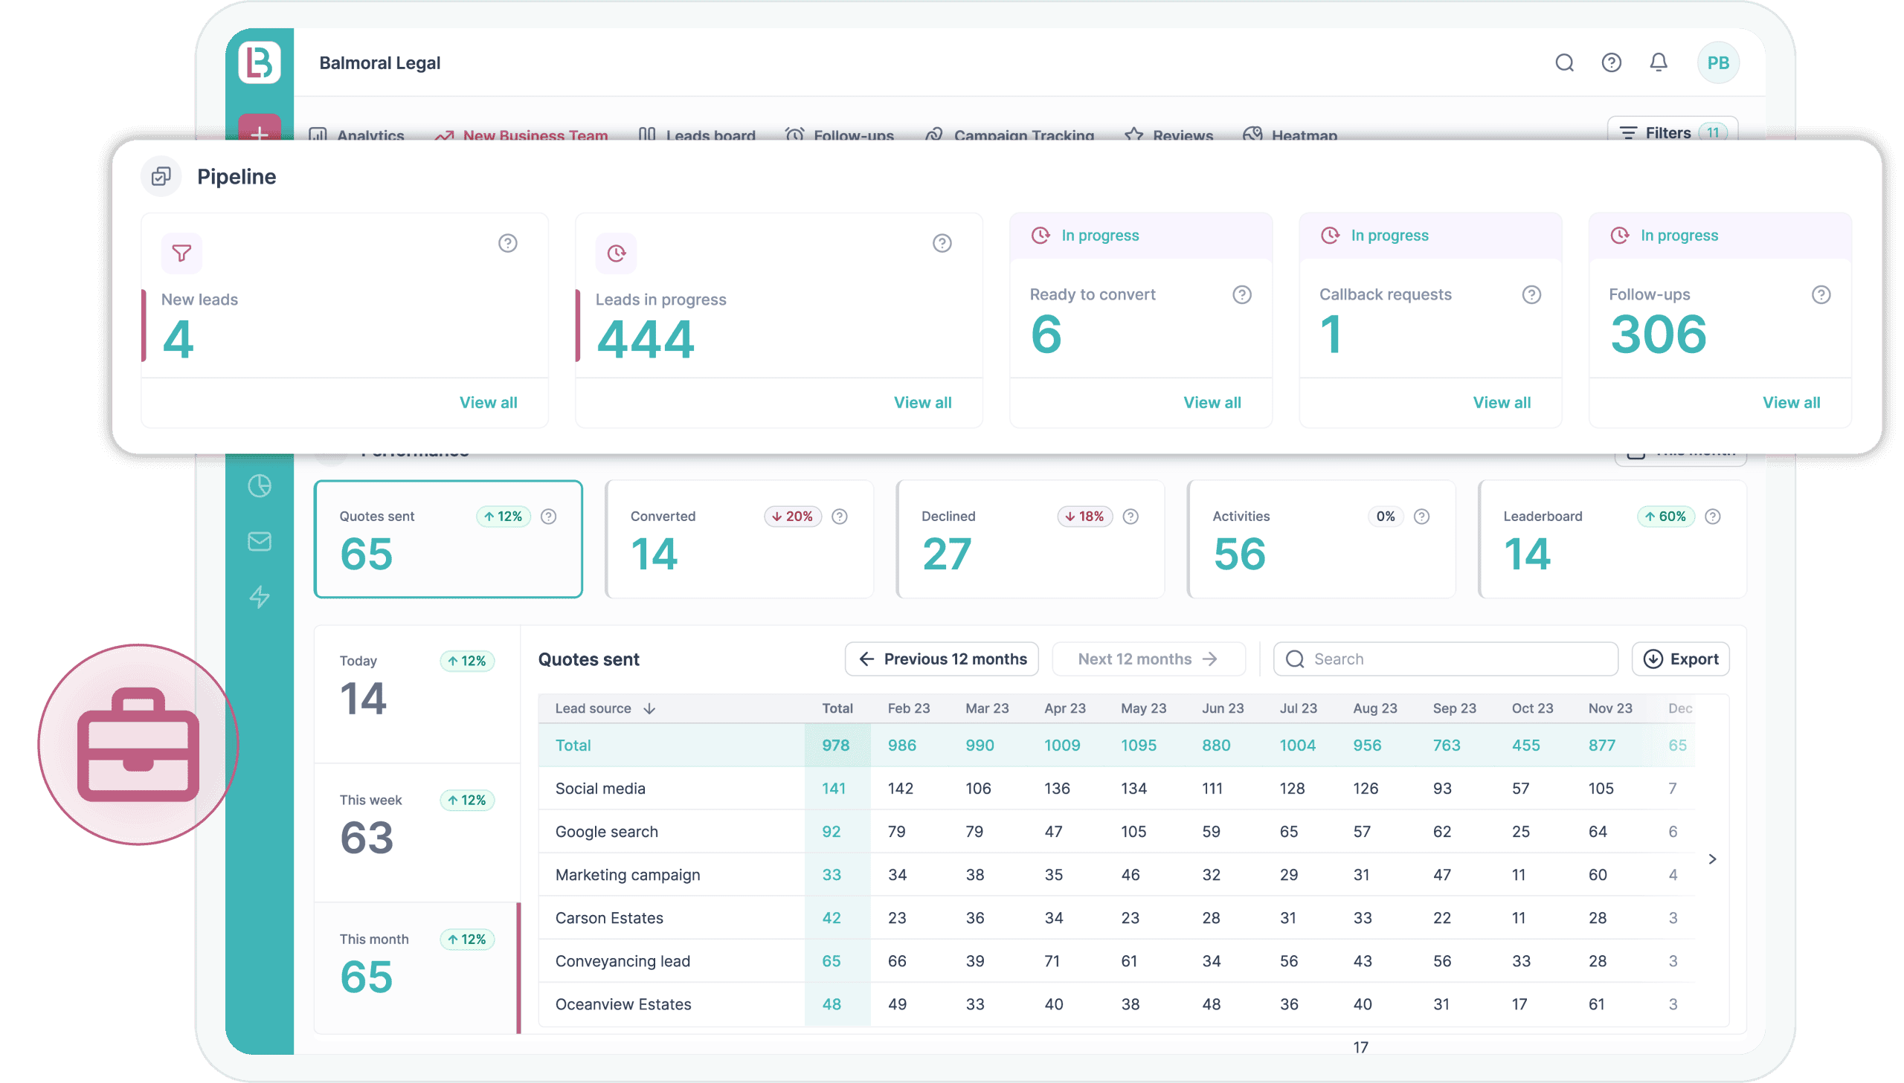Screen dimensions: 1904x1083
Task: Sort by Lead source column arrow
Action: pyautogui.click(x=649, y=709)
